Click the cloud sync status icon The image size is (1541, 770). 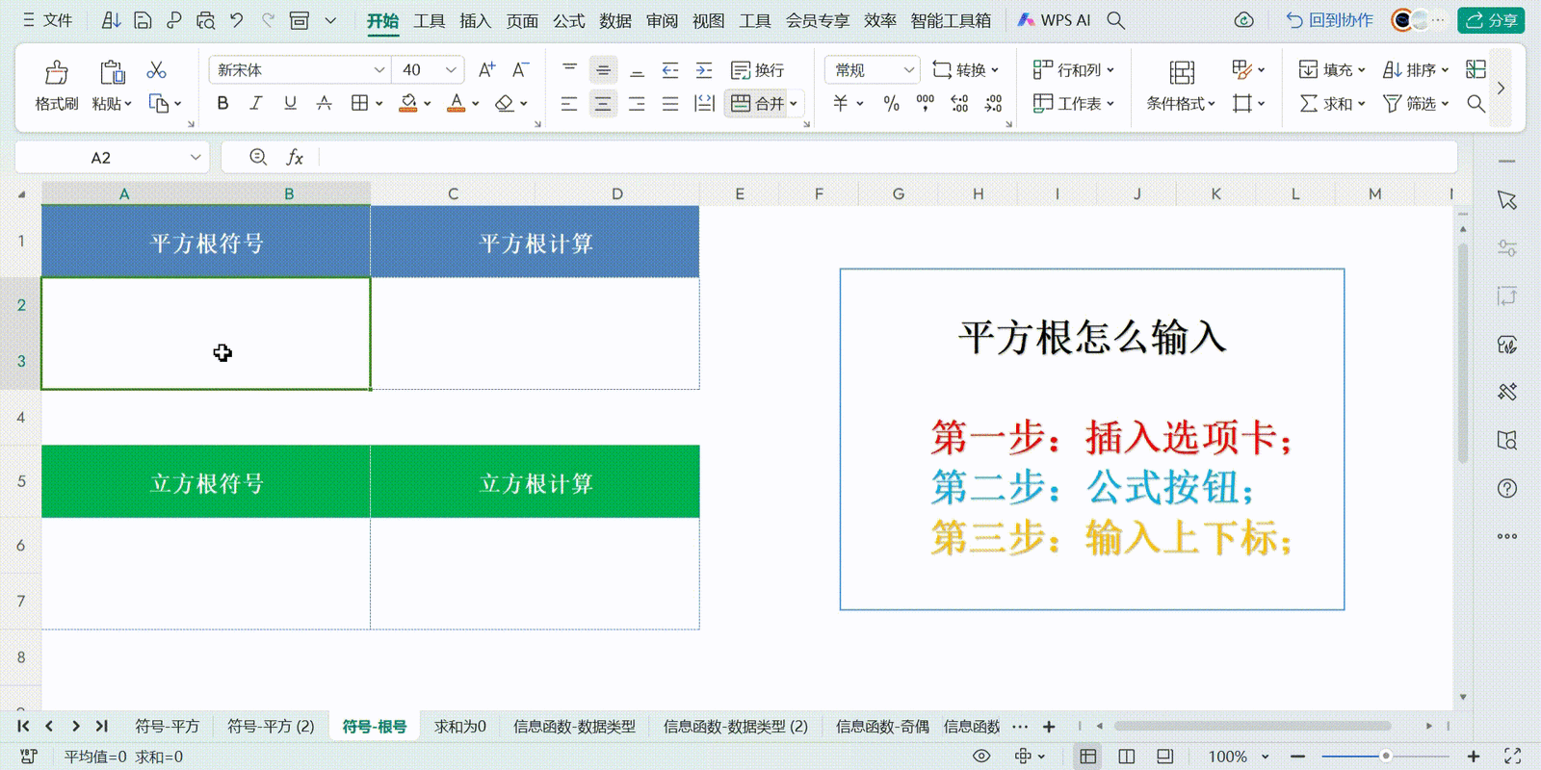coord(1244,20)
